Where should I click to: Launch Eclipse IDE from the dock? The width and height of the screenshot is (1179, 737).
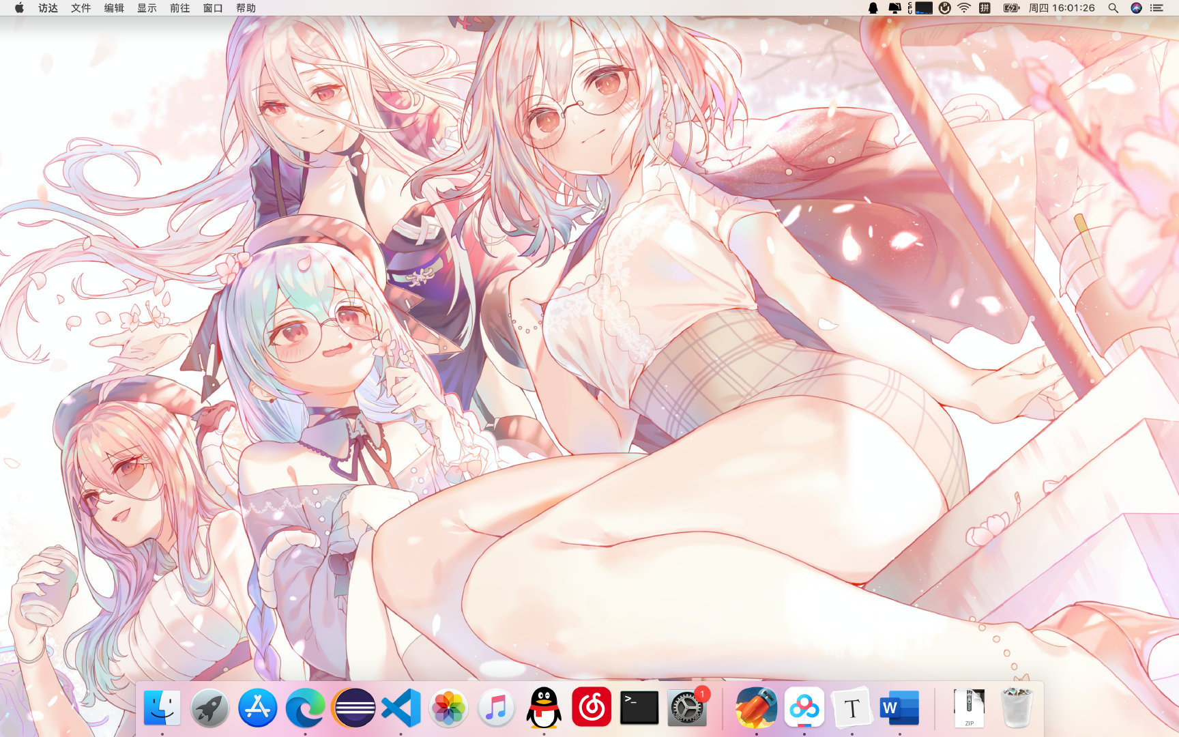[353, 708]
